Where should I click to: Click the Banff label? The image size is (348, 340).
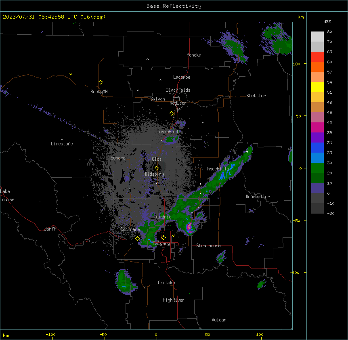pyautogui.click(x=50, y=229)
